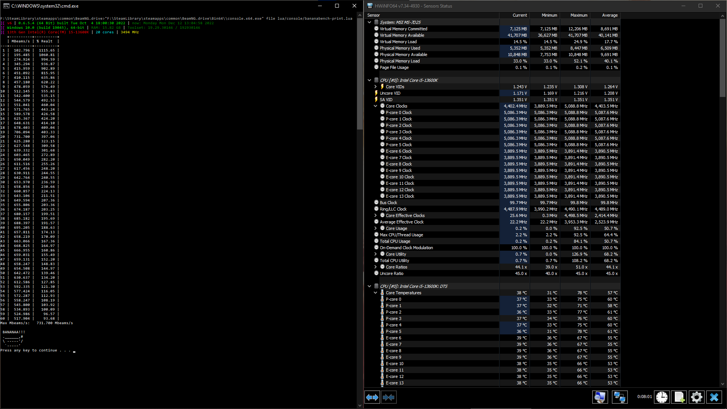Click the expand columns arrows icon
This screenshot has height=409, width=727.
point(372,397)
